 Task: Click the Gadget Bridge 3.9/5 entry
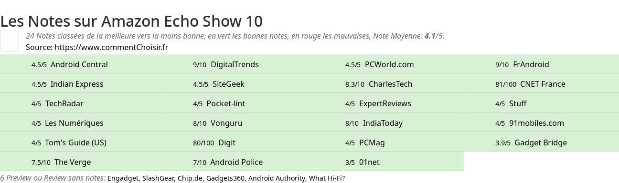pos(541,142)
